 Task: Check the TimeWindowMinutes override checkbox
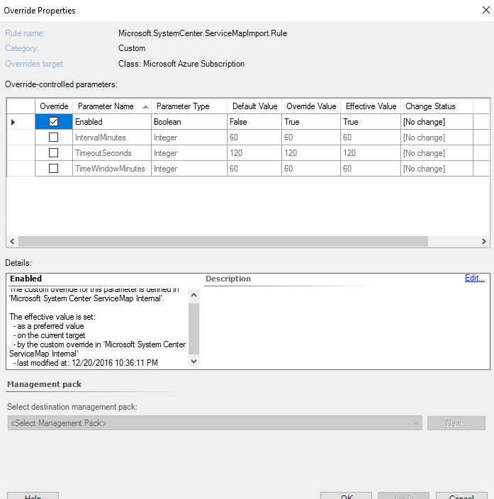(53, 169)
